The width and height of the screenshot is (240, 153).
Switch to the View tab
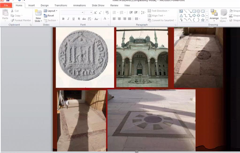coord(127,5)
